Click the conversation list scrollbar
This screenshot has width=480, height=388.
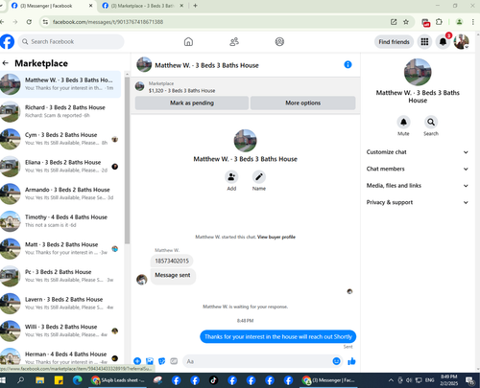pos(127,160)
